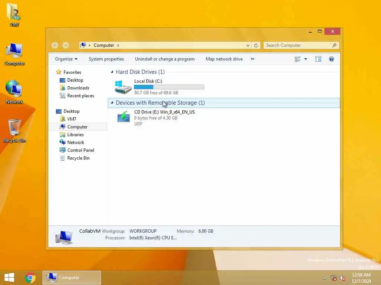Click the UDF file system label
This screenshot has width=381, height=285.
pyautogui.click(x=138, y=124)
